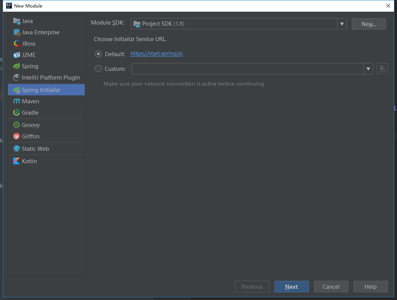Close the New Module dialog
The height and width of the screenshot is (300, 397).
coord(388,6)
